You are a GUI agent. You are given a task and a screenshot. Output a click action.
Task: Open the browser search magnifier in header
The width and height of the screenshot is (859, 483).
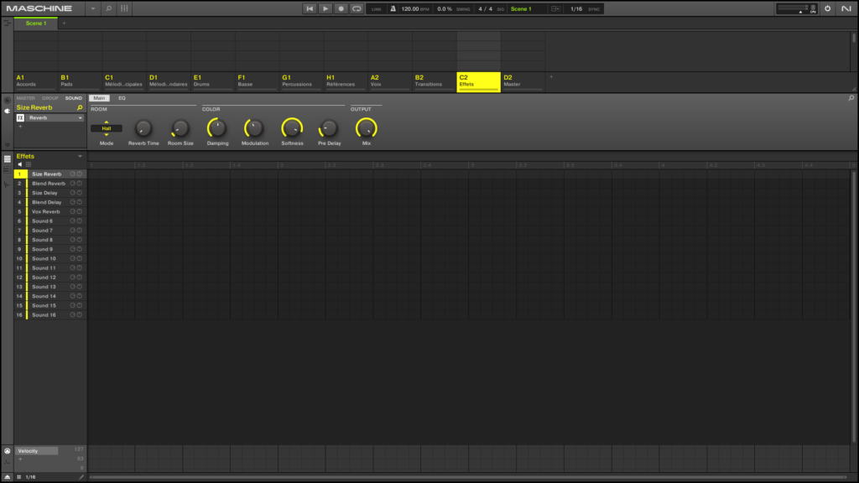[108, 8]
